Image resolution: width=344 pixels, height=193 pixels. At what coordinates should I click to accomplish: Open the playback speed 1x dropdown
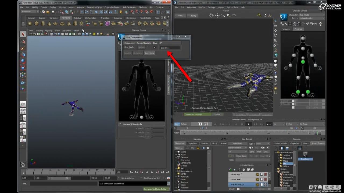click(x=279, y=124)
